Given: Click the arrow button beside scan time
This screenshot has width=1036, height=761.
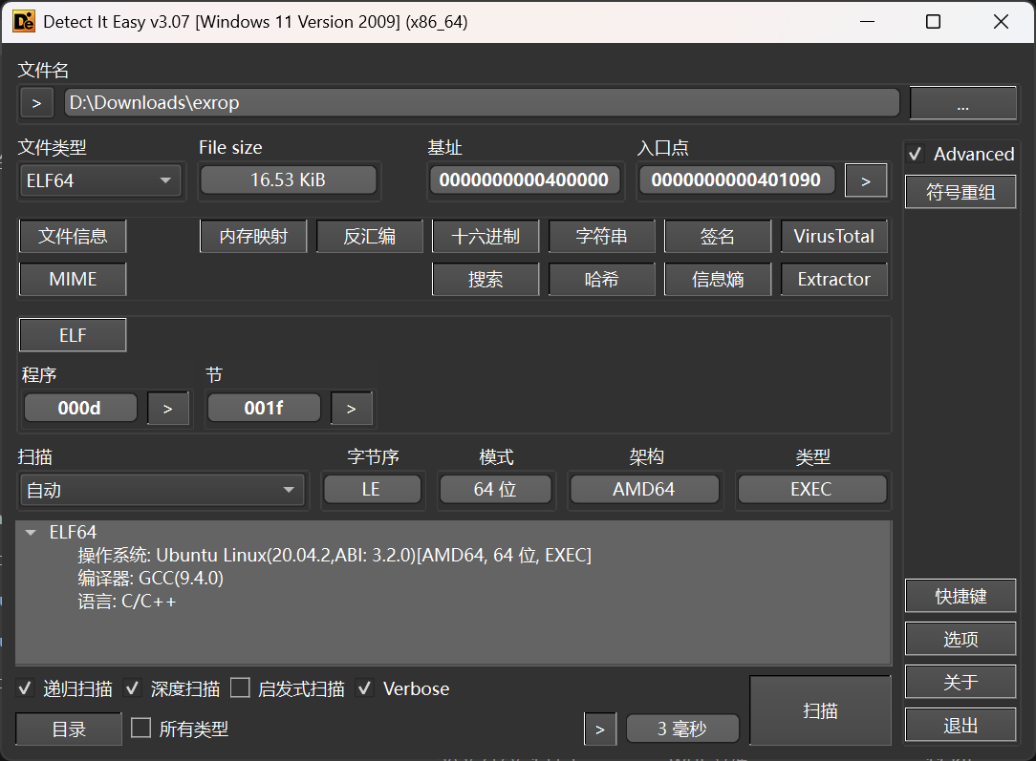Looking at the screenshot, I should pyautogui.click(x=599, y=729).
